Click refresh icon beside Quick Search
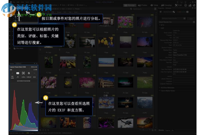The height and width of the screenshot is (135, 205). [x=131, y=9]
